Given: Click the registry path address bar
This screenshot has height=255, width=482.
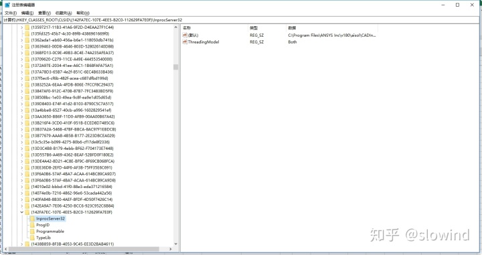Looking at the screenshot, I should coord(241,20).
